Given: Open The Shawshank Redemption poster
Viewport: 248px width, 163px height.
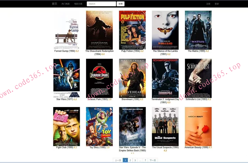Looking at the screenshot, I should click(99, 30).
